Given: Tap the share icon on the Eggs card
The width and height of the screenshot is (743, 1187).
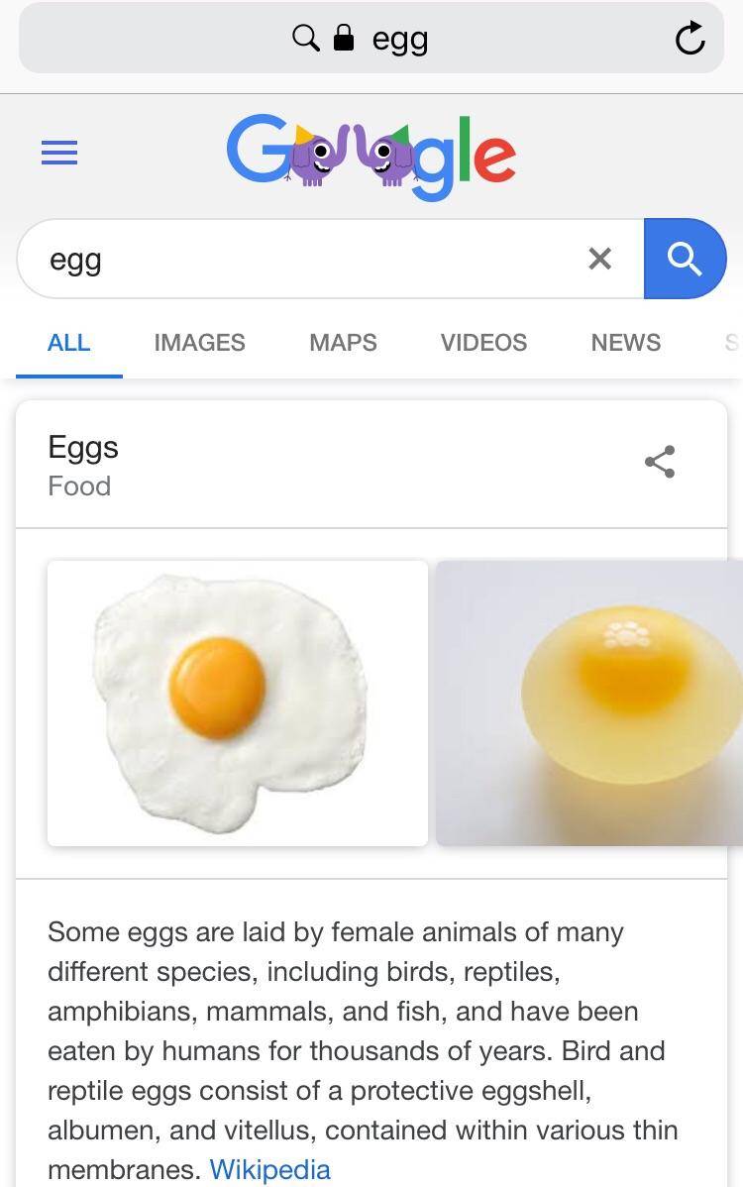Looking at the screenshot, I should pyautogui.click(x=659, y=461).
